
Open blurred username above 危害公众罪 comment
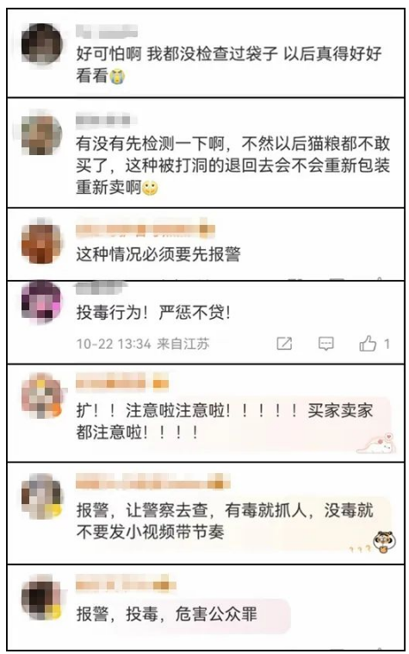pyautogui.click(x=126, y=586)
